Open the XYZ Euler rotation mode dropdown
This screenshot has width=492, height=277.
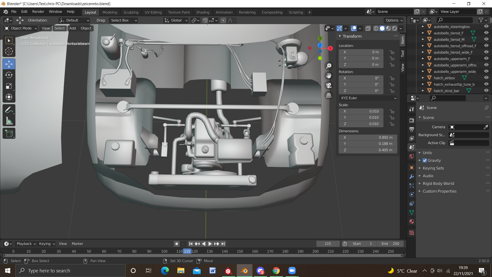368,98
